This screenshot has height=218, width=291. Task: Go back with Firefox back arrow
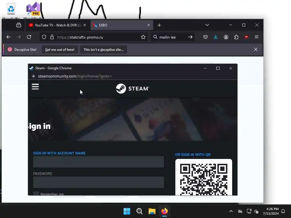pyautogui.click(x=8, y=37)
